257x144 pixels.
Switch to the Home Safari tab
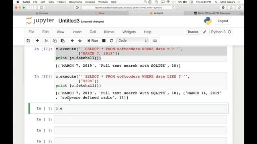pos(100,13)
